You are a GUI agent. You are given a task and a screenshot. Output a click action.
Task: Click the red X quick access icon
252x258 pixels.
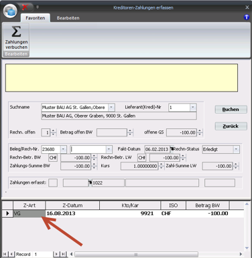(x=25, y=7)
